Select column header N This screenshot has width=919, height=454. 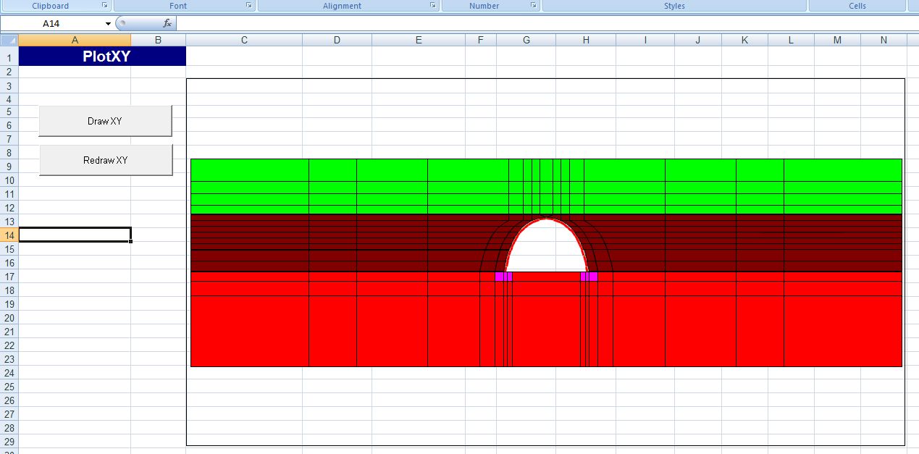(883, 40)
